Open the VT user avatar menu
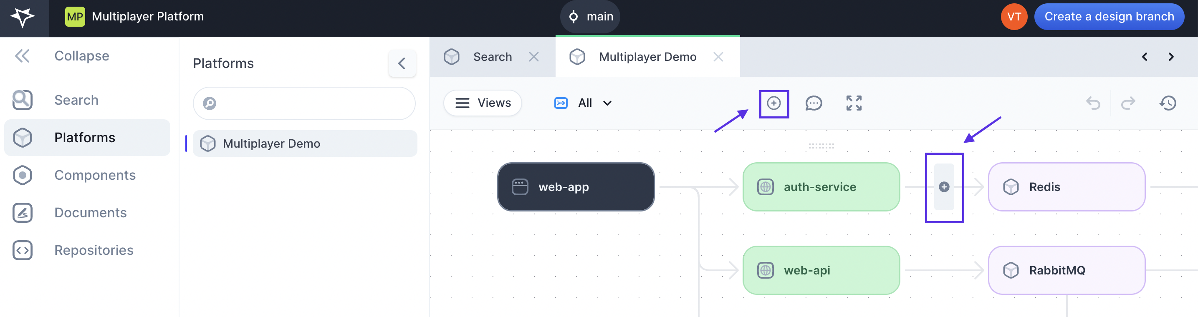 point(1014,17)
